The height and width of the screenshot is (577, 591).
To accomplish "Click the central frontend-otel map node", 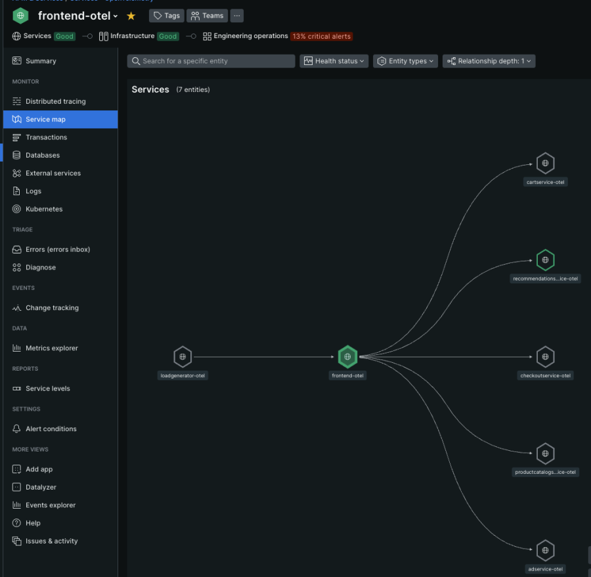I will pyautogui.click(x=347, y=357).
